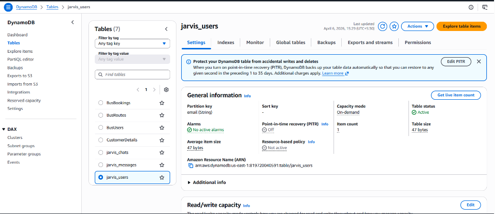The image size is (495, 214).
Task: Favorite the BusBookings table star
Action: pos(162,103)
